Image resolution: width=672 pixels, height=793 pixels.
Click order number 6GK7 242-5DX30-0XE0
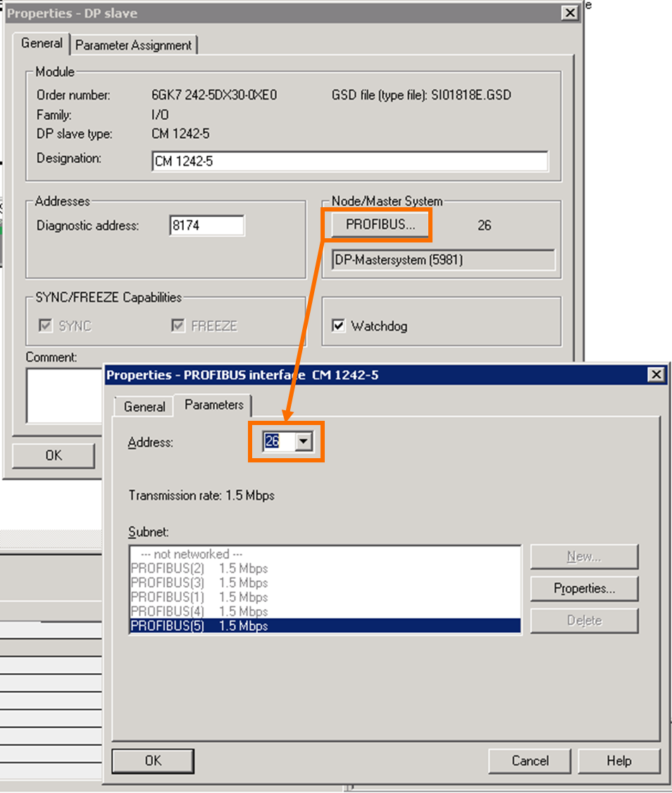(x=214, y=95)
